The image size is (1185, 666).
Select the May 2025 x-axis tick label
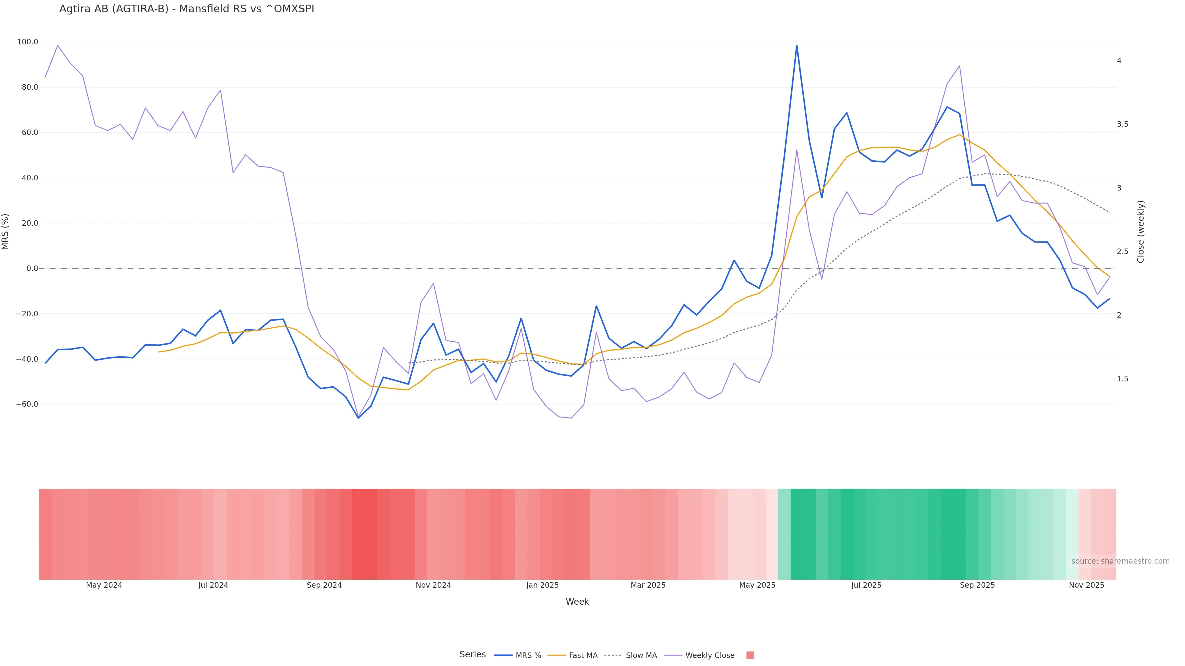point(757,585)
